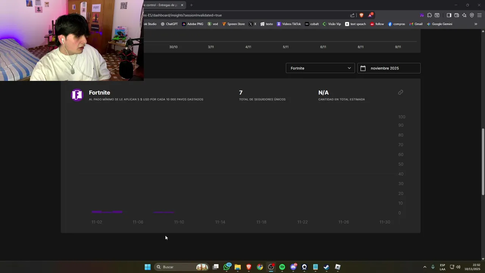The height and width of the screenshot is (273, 485).
Task: Open the Videos TikTok bookmark
Action: (289, 24)
